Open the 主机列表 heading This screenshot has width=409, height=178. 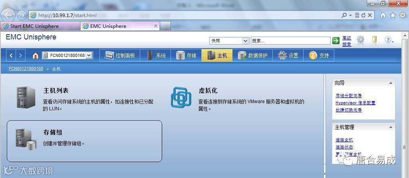(x=56, y=90)
